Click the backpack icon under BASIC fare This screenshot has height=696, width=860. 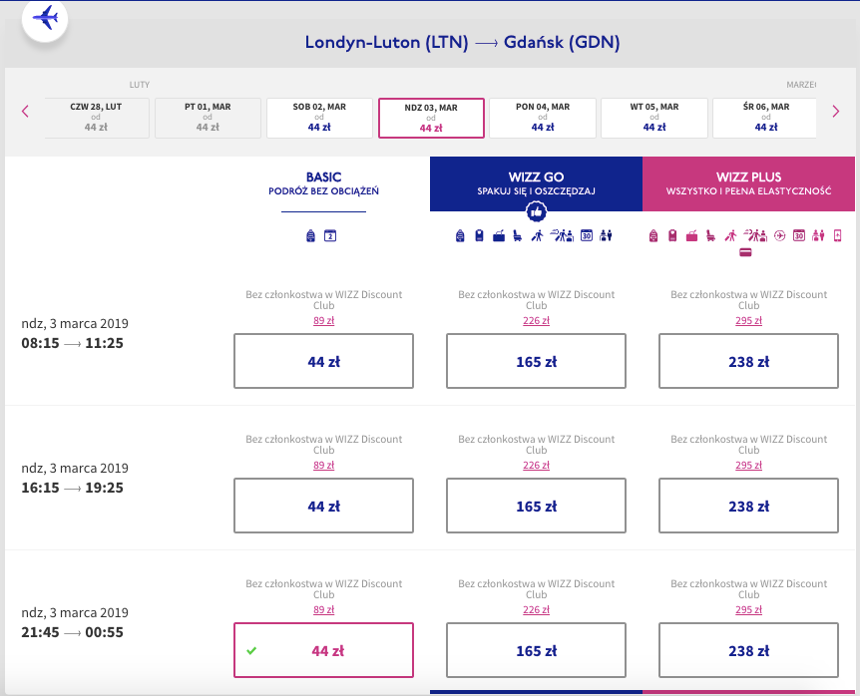point(310,236)
